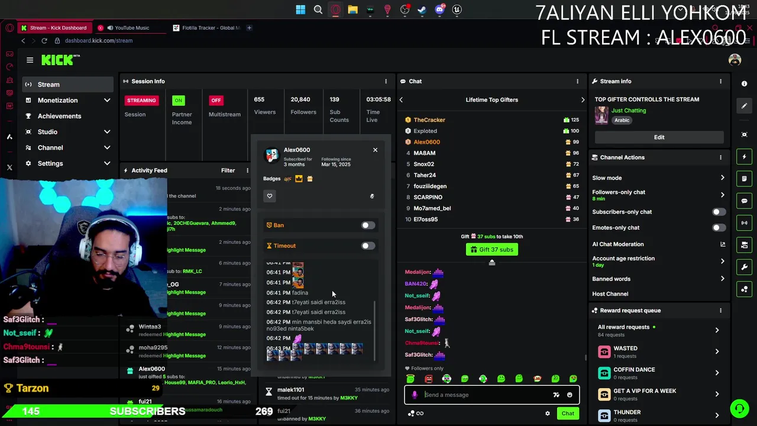Click the muted-mic icon in Alex0600 user card
The height and width of the screenshot is (426, 757).
[372, 196]
